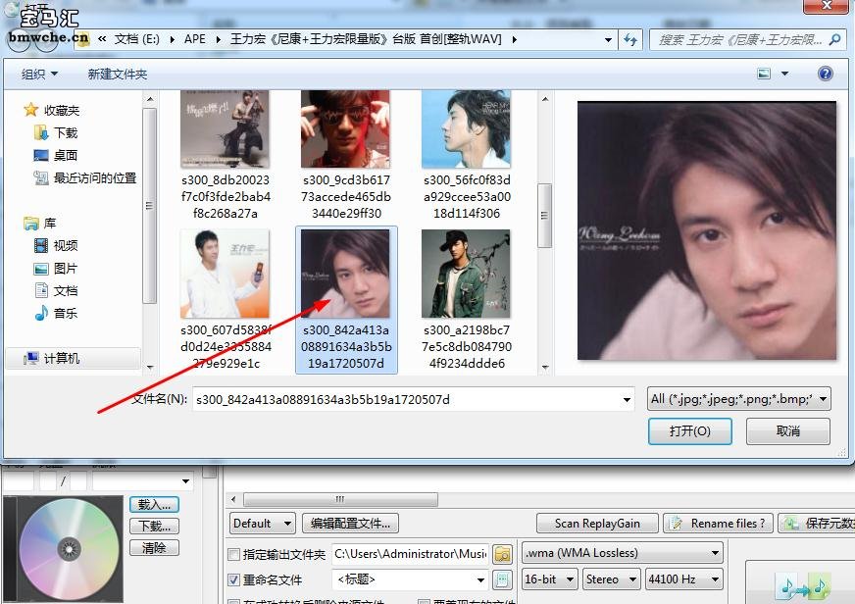Image resolution: width=855 pixels, height=604 pixels.
Task: Expand the view options dropdown arrow
Action: pos(784,74)
